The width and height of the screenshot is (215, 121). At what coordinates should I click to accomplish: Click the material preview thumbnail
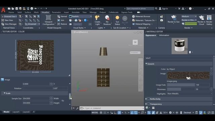[x=179, y=46]
